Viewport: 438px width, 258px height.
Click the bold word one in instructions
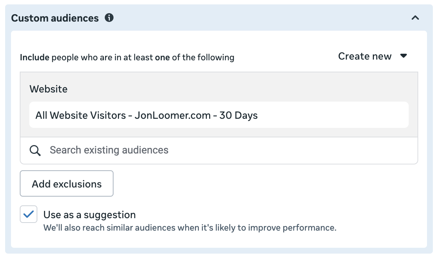point(162,57)
